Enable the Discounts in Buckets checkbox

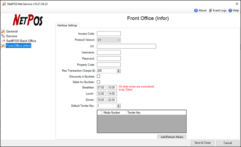click(99, 76)
